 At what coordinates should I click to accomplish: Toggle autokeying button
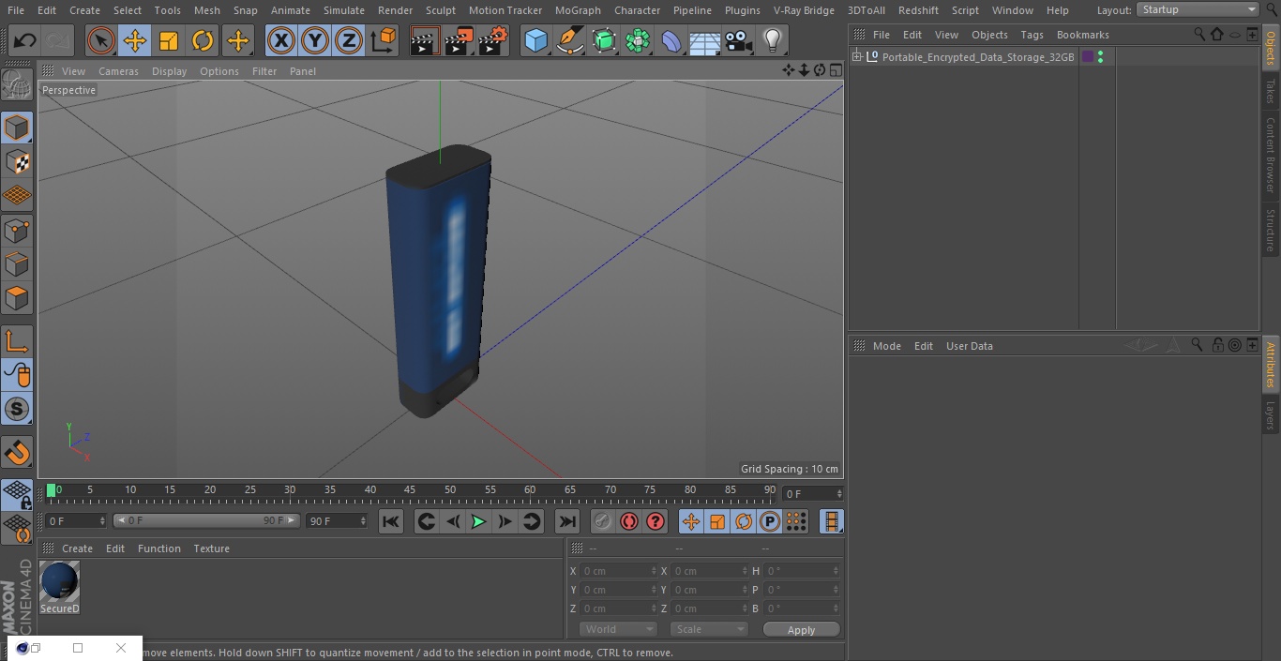tap(629, 521)
